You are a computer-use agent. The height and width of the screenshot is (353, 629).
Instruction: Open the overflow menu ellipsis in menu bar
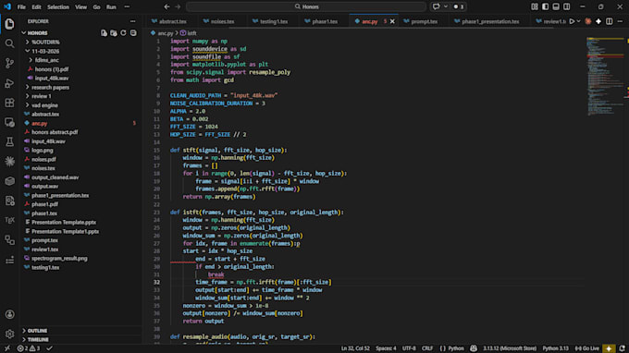click(127, 6)
